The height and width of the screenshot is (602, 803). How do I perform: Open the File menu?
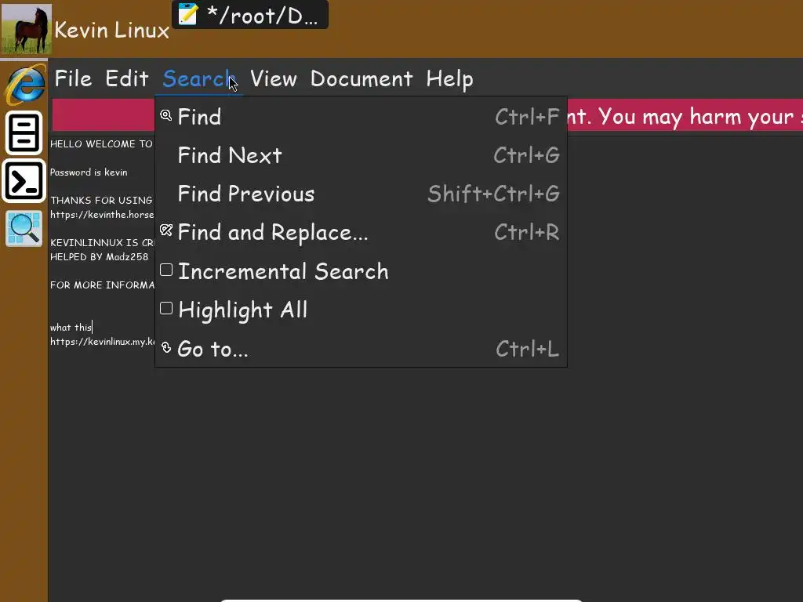click(x=73, y=78)
